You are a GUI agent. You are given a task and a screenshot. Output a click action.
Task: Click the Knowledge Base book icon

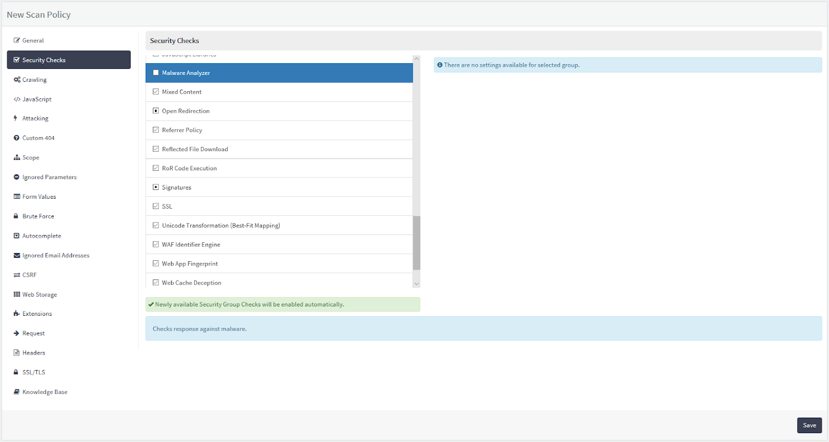click(x=17, y=392)
